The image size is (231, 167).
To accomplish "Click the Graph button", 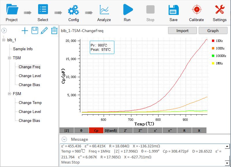I will [213, 31].
